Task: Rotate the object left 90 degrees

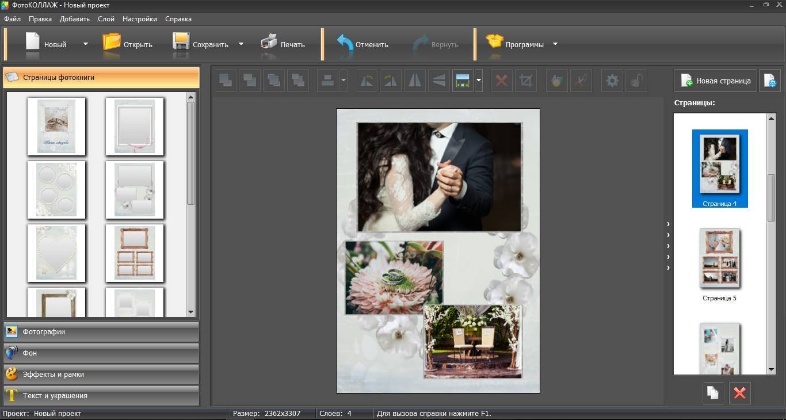Action: click(366, 81)
